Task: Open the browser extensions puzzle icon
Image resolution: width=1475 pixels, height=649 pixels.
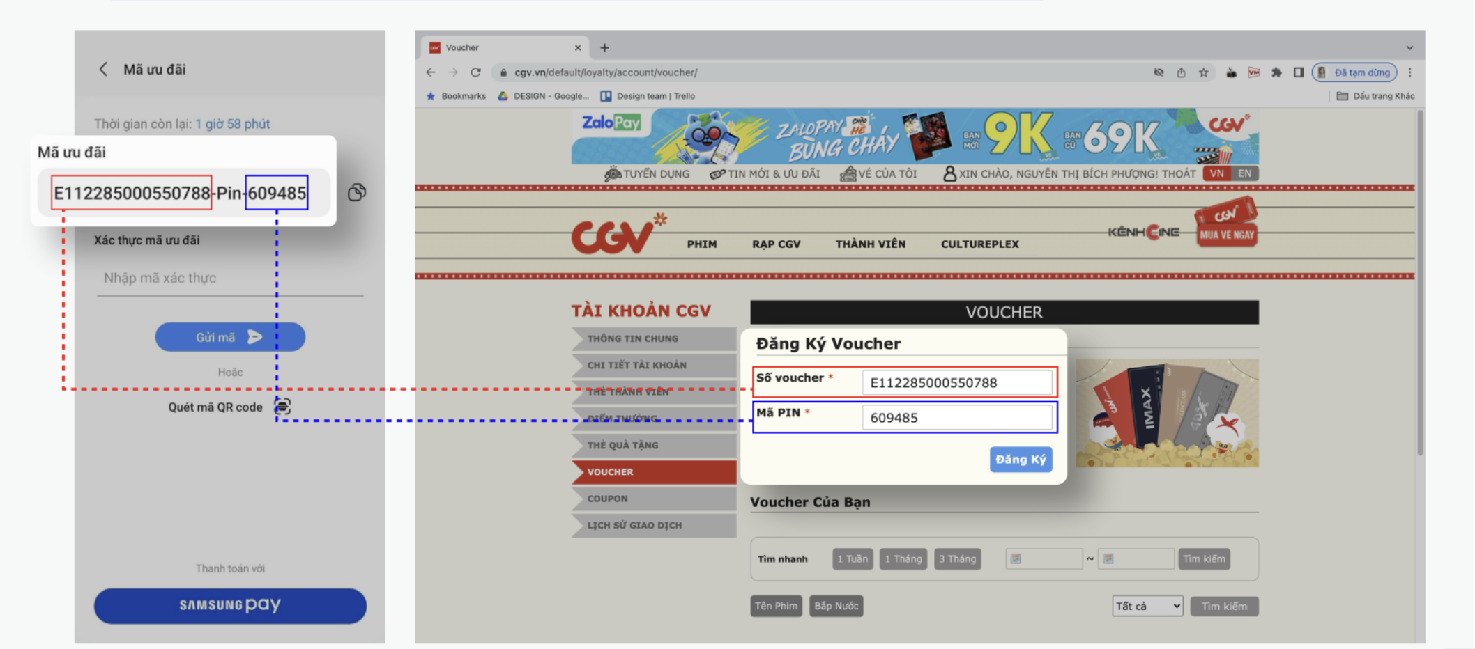Action: click(x=1276, y=72)
